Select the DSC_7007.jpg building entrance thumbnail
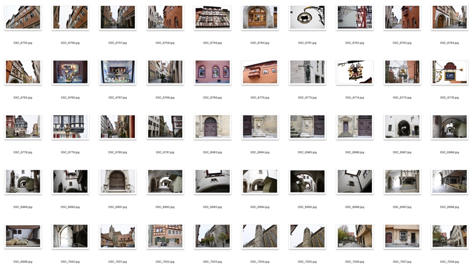 click(x=402, y=236)
